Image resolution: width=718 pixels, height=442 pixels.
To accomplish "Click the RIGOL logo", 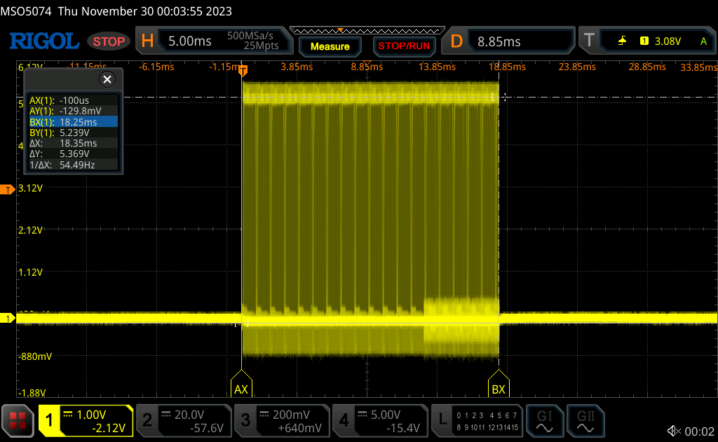I will [43, 41].
